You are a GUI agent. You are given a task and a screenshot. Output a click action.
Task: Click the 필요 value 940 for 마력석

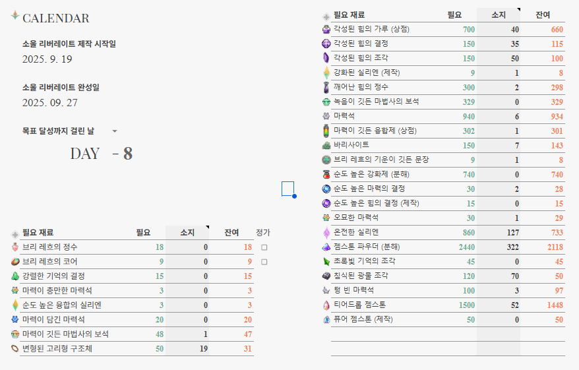469,116
